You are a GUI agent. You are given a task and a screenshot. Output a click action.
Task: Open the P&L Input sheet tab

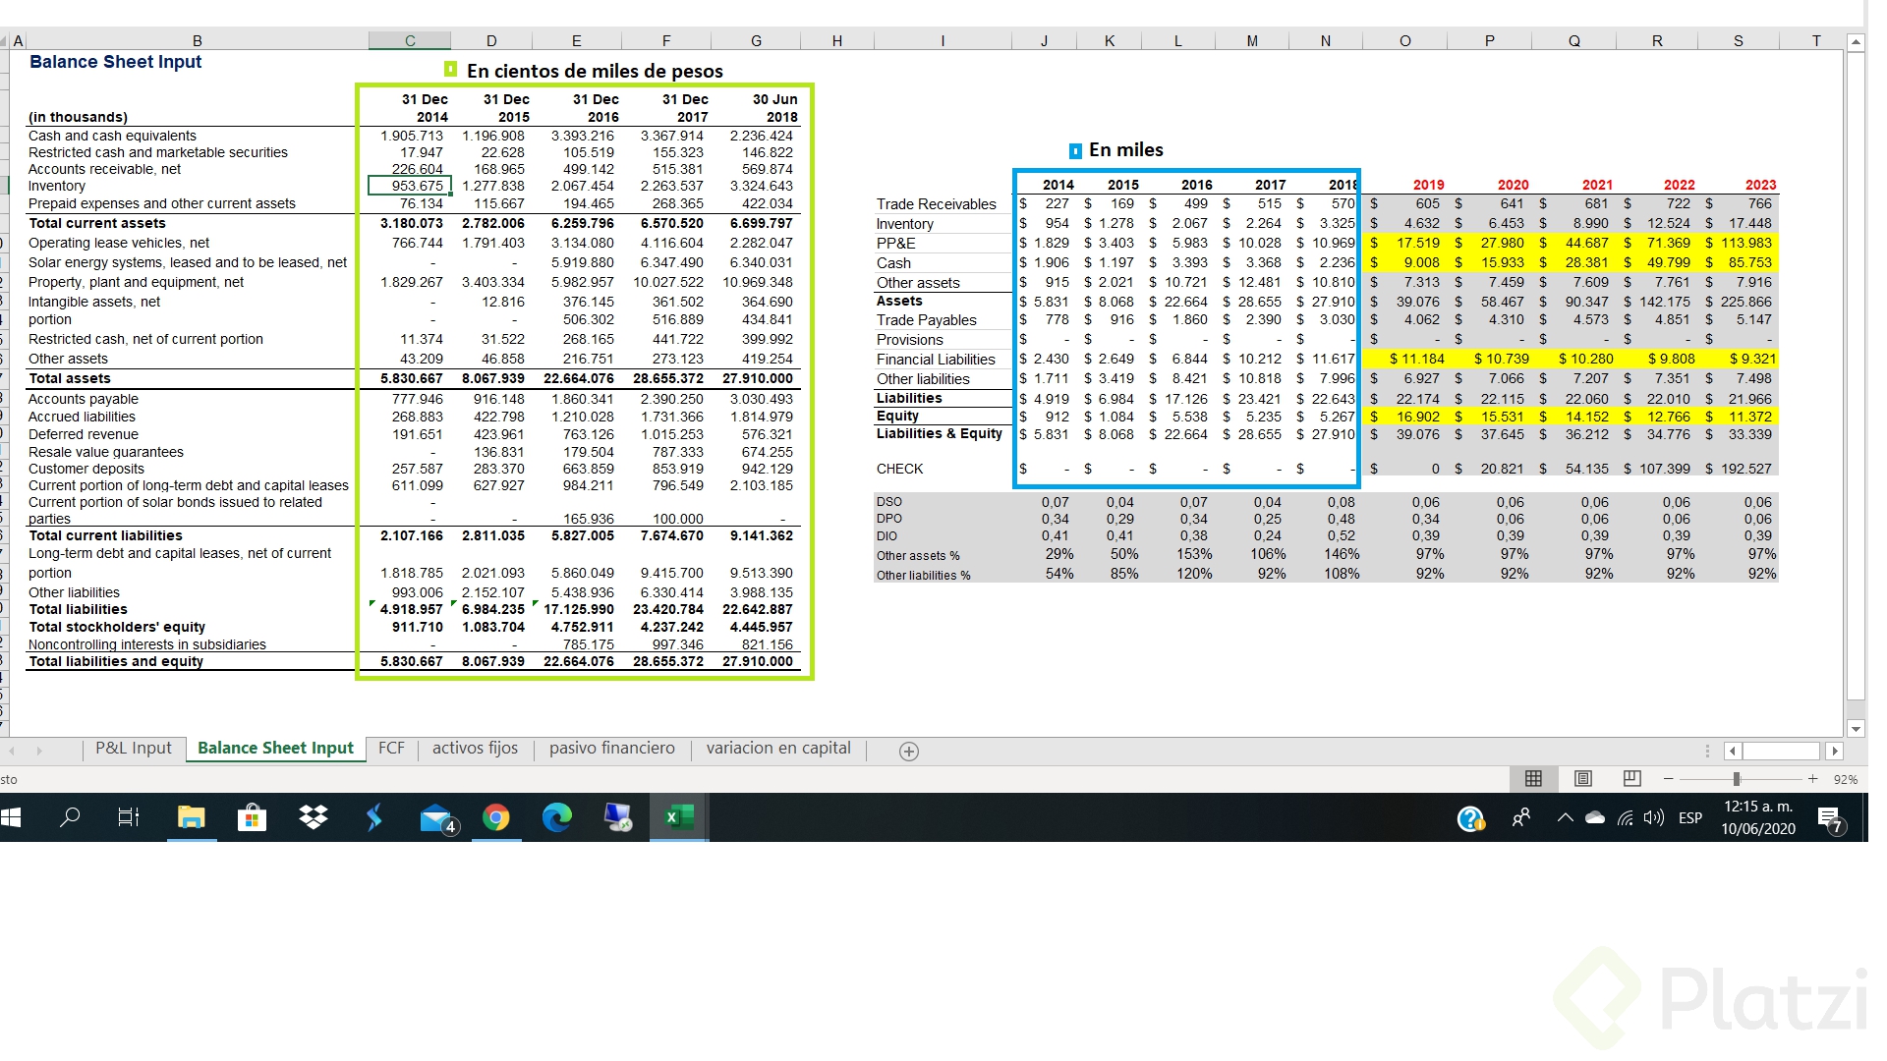133,749
